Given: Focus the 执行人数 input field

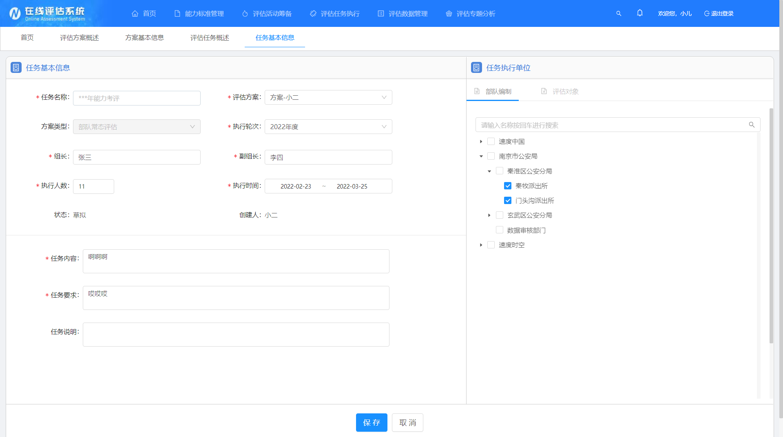Looking at the screenshot, I should pyautogui.click(x=93, y=187).
